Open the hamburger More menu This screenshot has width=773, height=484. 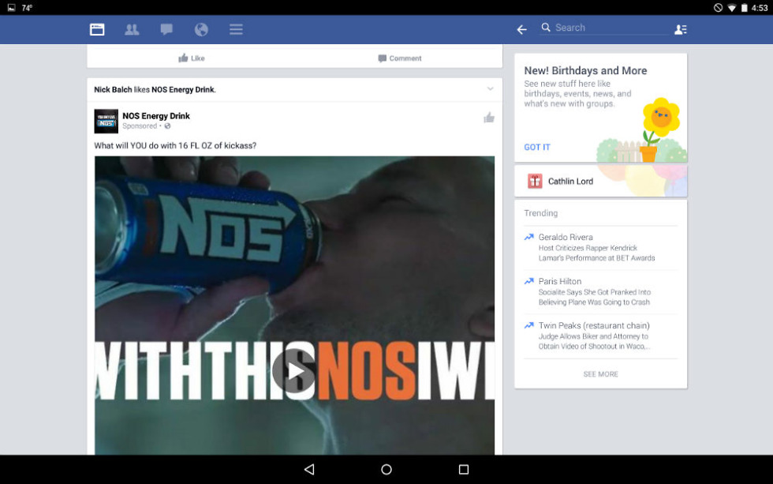[236, 29]
